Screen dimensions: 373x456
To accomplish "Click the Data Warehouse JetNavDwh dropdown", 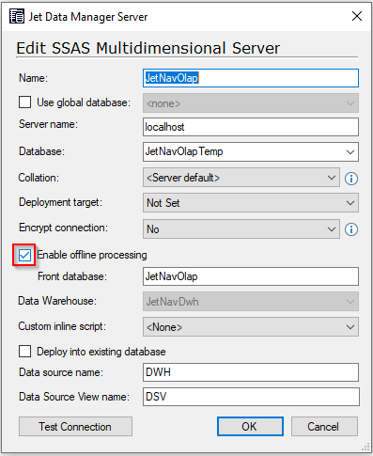I will pyautogui.click(x=251, y=302).
